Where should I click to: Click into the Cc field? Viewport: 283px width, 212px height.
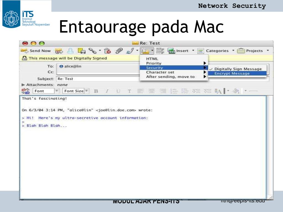tap(98, 72)
